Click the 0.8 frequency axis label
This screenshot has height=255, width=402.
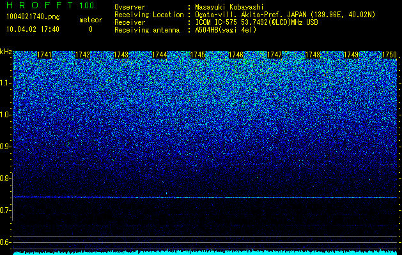pyautogui.click(x=5, y=178)
